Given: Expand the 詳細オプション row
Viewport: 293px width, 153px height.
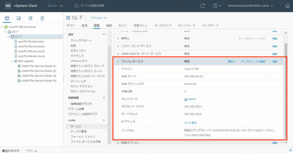Looking at the screenshot, I should tap(118, 143).
